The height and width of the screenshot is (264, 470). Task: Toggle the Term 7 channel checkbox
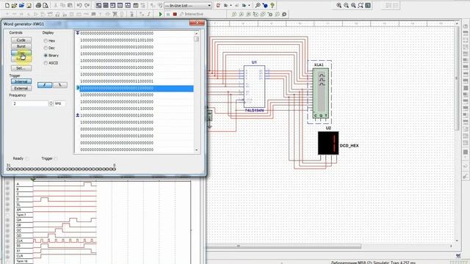pos(8,215)
